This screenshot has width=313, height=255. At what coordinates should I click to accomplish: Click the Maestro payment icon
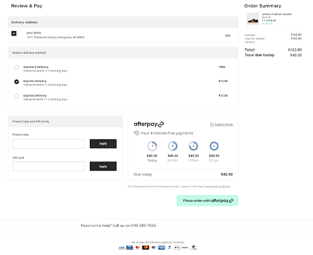(x=153, y=248)
